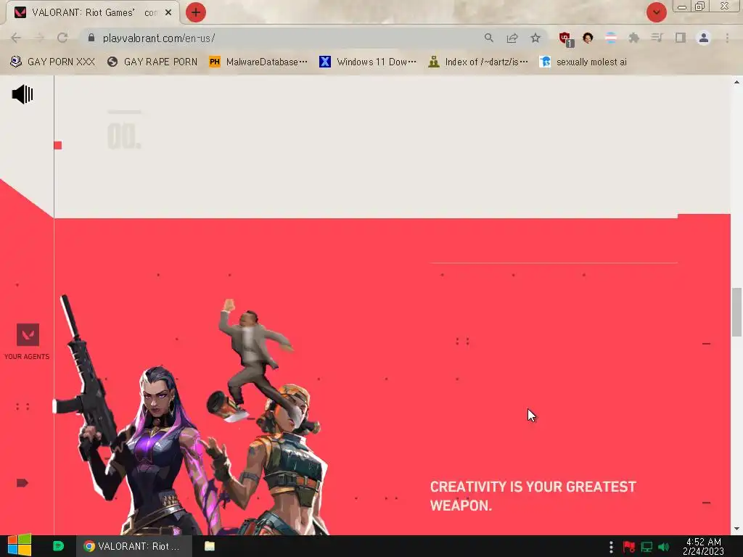
Task: Reload the Valorant page
Action: (x=62, y=38)
